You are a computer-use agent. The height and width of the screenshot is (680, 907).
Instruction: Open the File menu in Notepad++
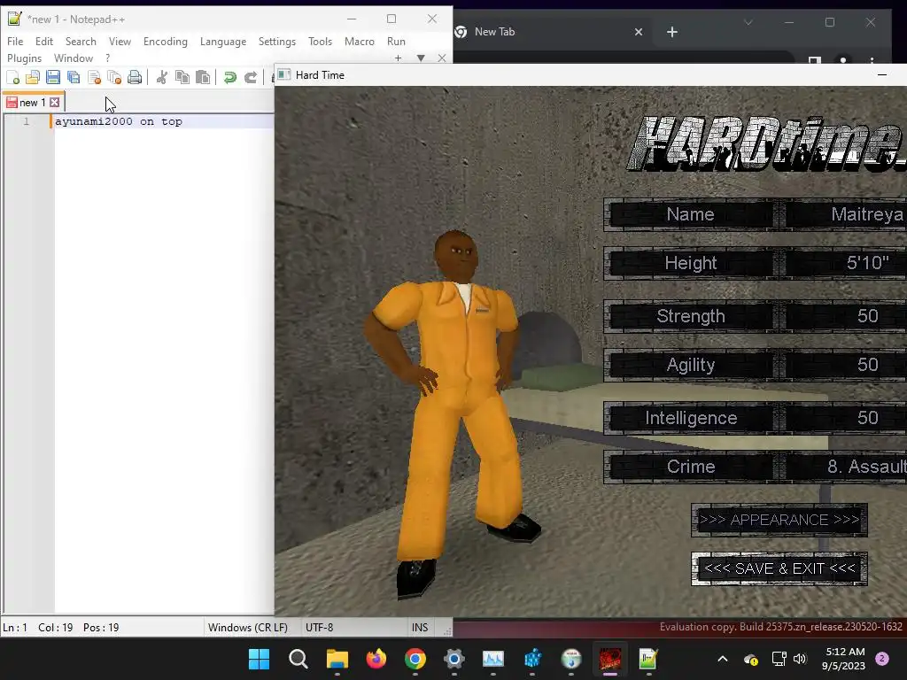point(15,42)
